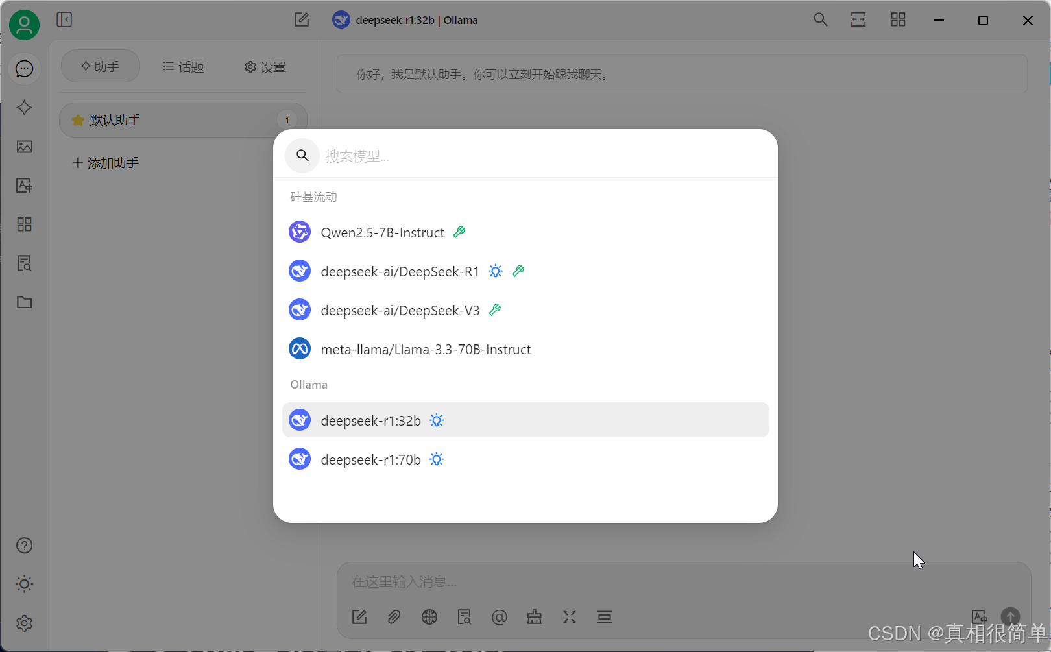Screen dimensions: 1051x652
Task: Focus the 搜索模型 search field
Action: point(545,156)
